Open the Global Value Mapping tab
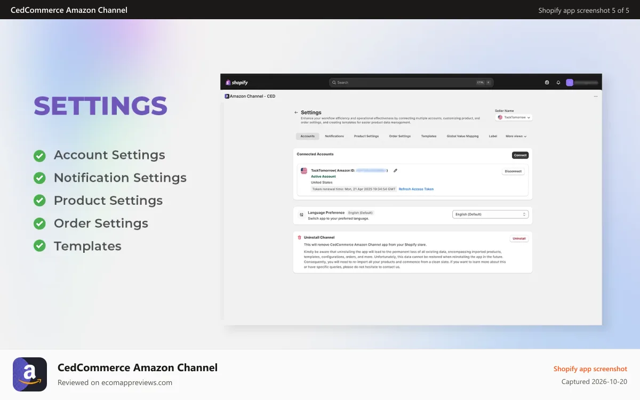The image size is (640, 400). [x=463, y=137]
